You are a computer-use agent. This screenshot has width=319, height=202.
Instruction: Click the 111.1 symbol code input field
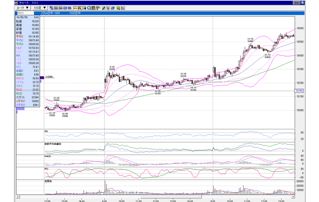(26, 13)
